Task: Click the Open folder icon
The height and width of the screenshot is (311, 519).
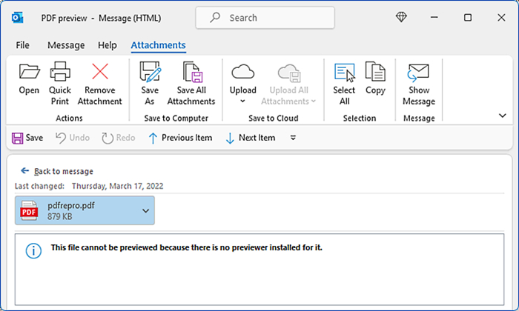Action: coord(29,73)
